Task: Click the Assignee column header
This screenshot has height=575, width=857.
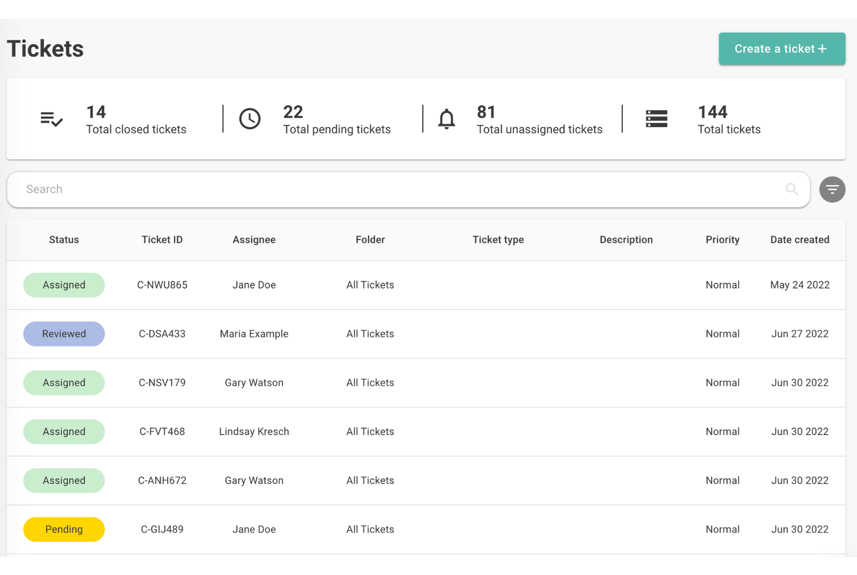Action: (254, 240)
